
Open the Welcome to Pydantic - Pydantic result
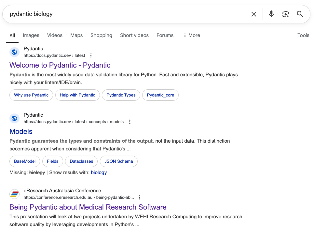(60, 65)
